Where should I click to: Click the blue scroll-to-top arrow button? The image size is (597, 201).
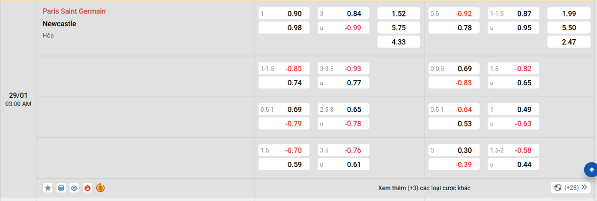[591, 170]
